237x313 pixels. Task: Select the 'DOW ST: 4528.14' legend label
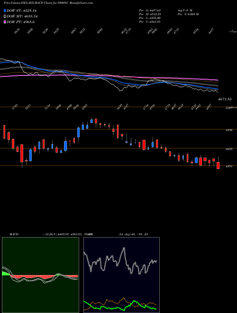pos(21,10)
